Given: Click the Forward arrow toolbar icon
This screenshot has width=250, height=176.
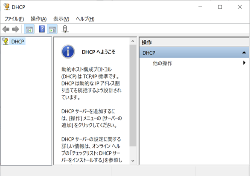Looking at the screenshot, I should 15,29.
